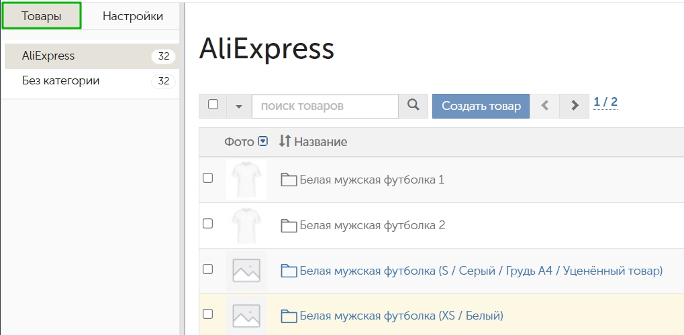This screenshot has height=335, width=684.
Task: Click the Создать товар button
Action: [481, 106]
